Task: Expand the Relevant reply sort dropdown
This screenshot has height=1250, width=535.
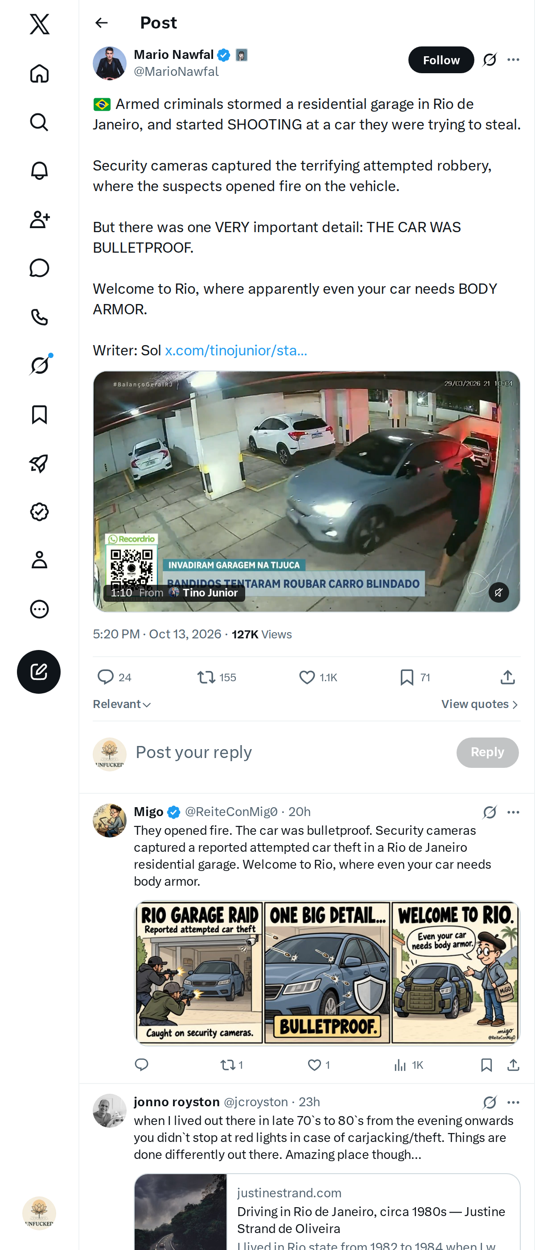Action: click(122, 704)
